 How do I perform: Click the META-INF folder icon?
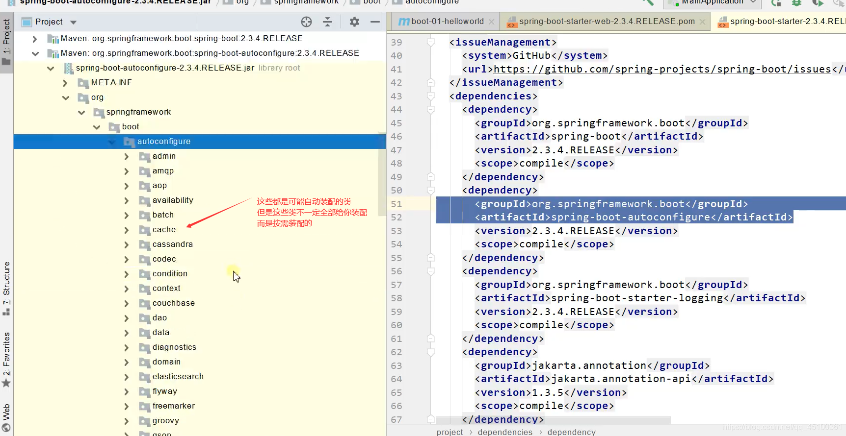tap(83, 83)
